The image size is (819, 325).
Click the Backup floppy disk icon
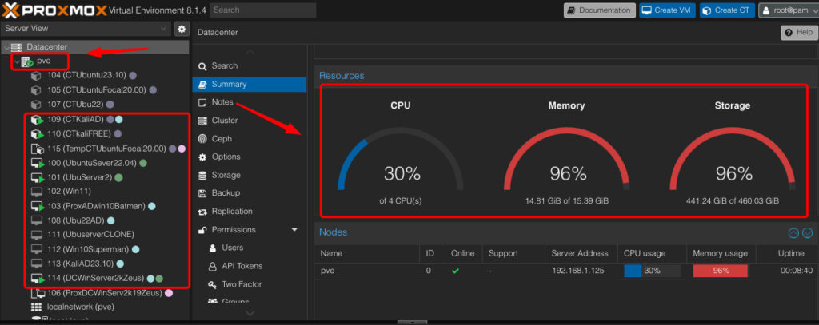pyautogui.click(x=202, y=193)
